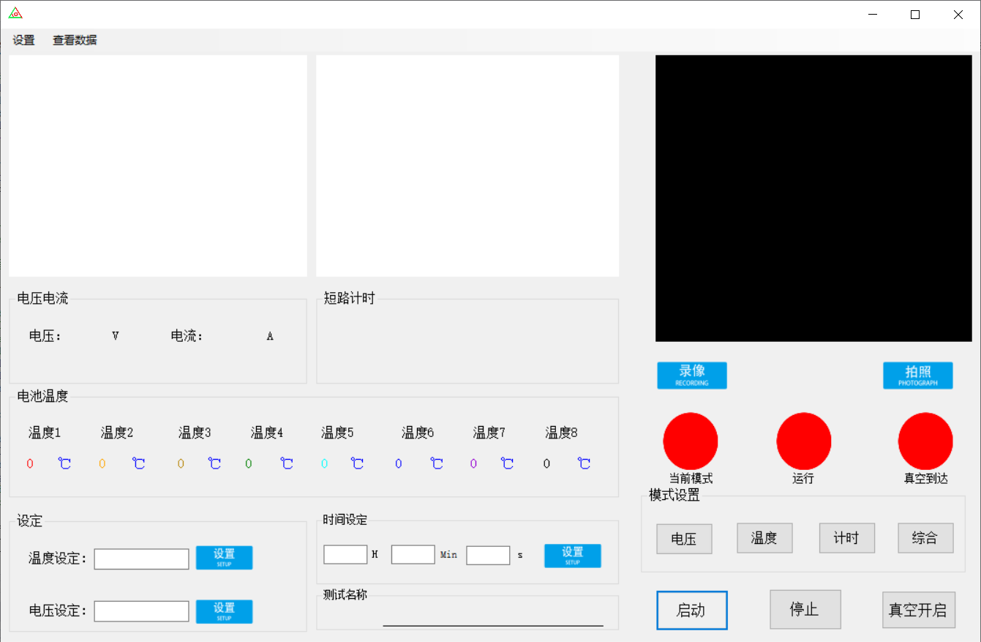The image size is (981, 642).
Task: Start recording with the 录像 RECORDING icon
Action: click(x=691, y=375)
